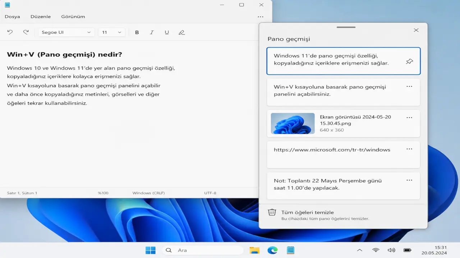460x258 pixels.
Task: Minimize the Notepad window
Action: (x=222, y=5)
